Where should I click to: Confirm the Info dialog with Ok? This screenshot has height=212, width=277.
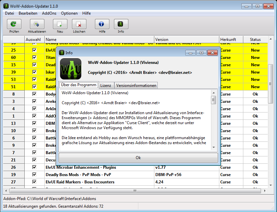pos(138,158)
